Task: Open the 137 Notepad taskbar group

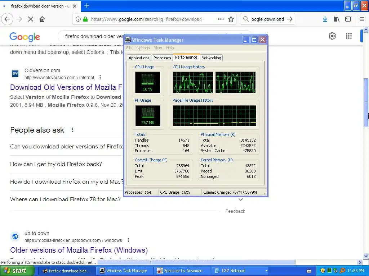Action: pyautogui.click(x=240, y=271)
